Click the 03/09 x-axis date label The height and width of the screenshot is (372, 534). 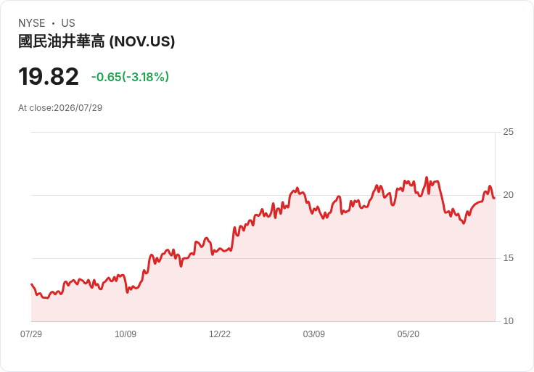click(x=313, y=334)
